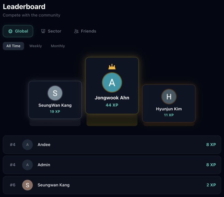Open the Admin leaderboard row
Image resolution: width=224 pixels, height=197 pixels.
pos(112,165)
